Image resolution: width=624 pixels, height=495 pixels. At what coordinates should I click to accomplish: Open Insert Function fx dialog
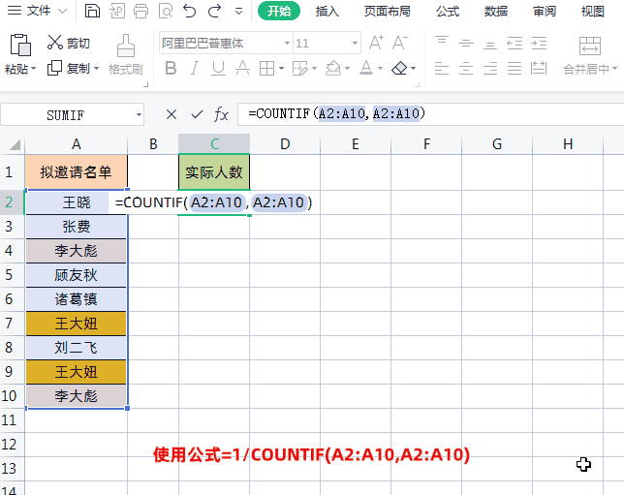click(x=221, y=114)
